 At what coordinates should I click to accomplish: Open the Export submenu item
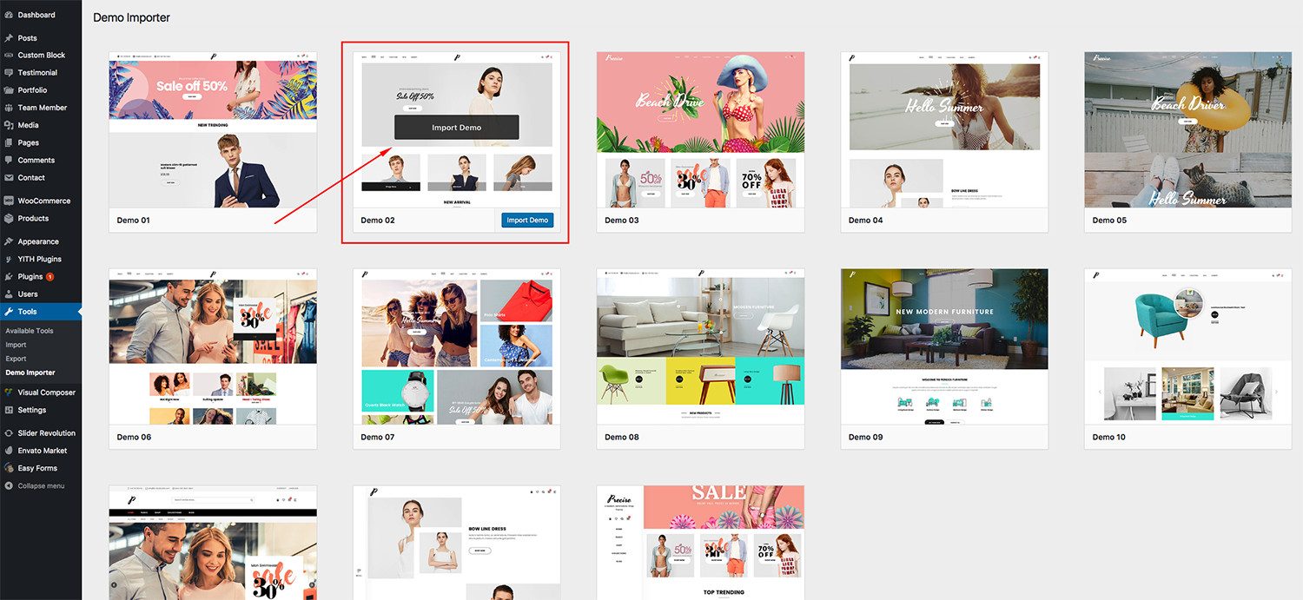[x=17, y=358]
